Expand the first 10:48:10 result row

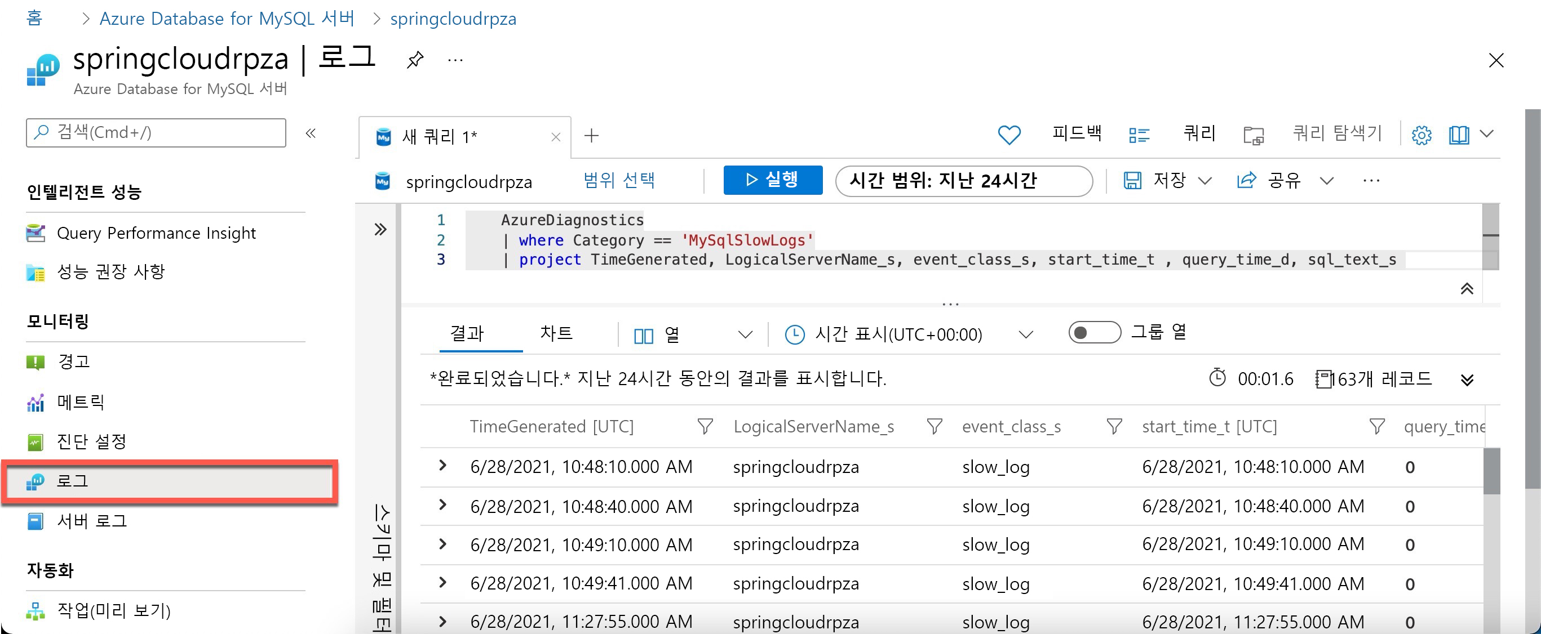(442, 466)
